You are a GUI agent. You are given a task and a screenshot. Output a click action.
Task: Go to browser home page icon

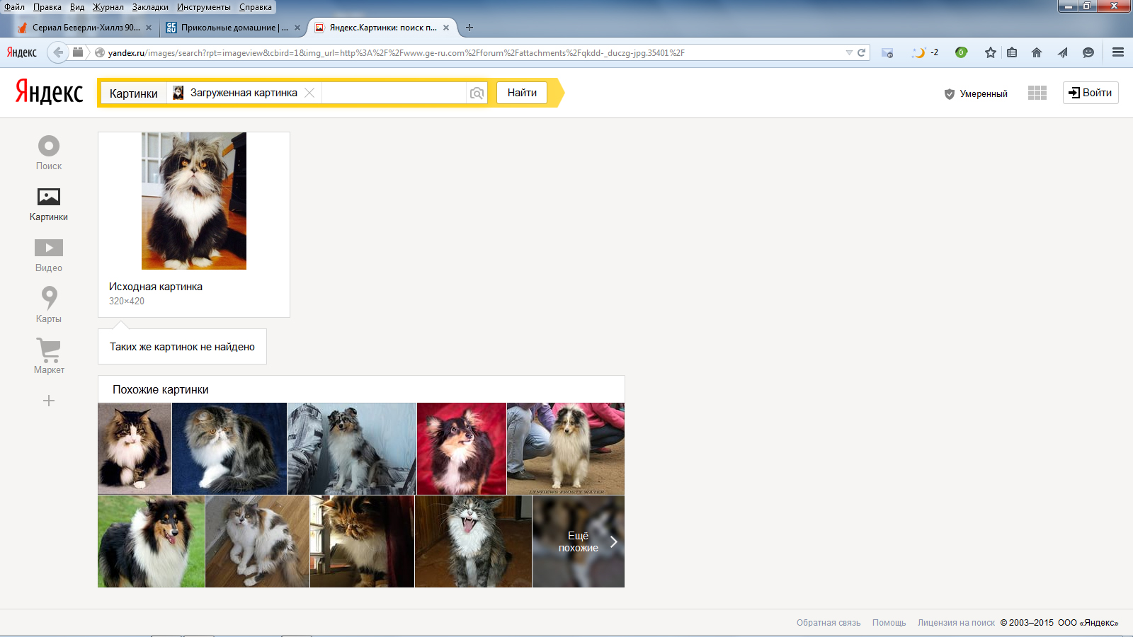click(x=1037, y=52)
